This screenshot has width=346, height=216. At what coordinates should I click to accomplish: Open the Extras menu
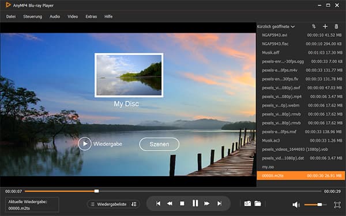click(x=91, y=17)
